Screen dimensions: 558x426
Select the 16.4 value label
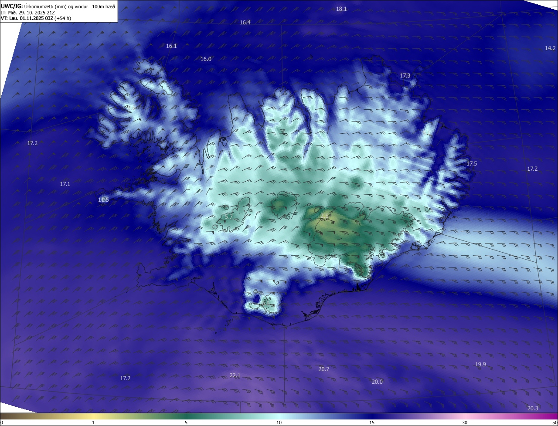point(245,23)
